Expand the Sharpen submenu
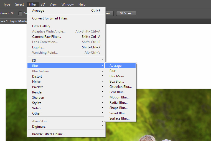The height and width of the screenshot is (141, 211). tap(38, 98)
